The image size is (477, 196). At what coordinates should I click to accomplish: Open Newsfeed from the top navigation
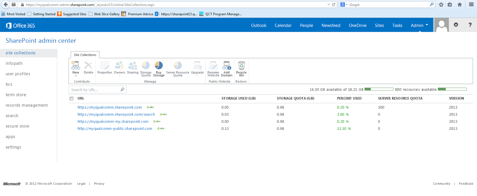pyautogui.click(x=331, y=26)
